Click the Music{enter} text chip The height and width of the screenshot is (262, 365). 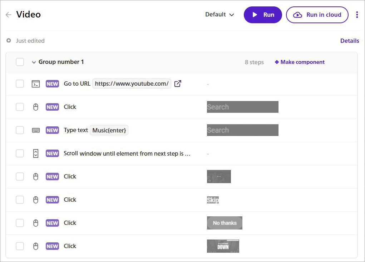[x=109, y=130]
